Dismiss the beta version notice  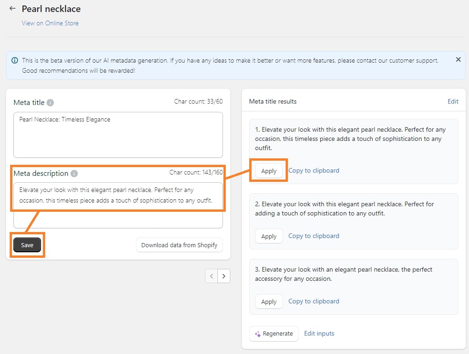(458, 59)
